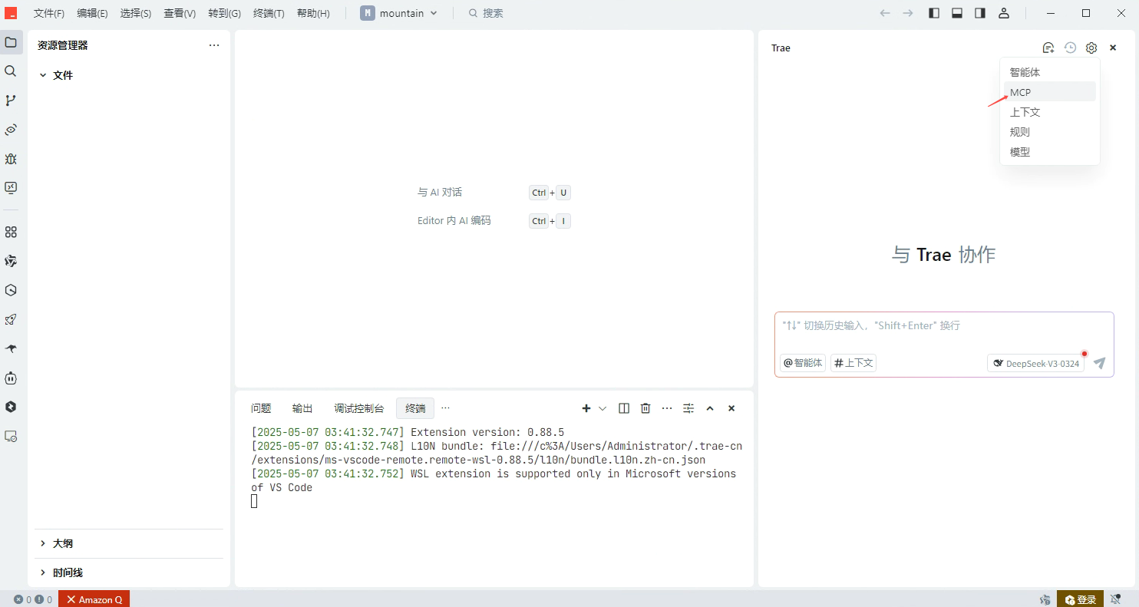
Task: Kill terminal with the trash icon
Action: [645, 408]
